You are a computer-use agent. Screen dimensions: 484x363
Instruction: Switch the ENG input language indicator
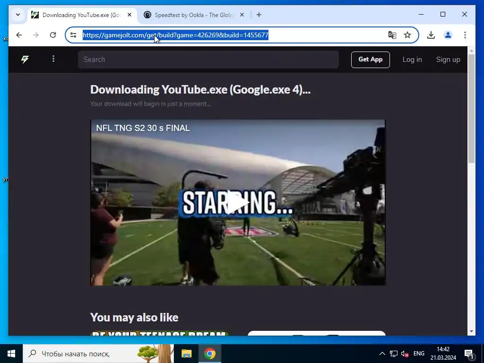419,354
